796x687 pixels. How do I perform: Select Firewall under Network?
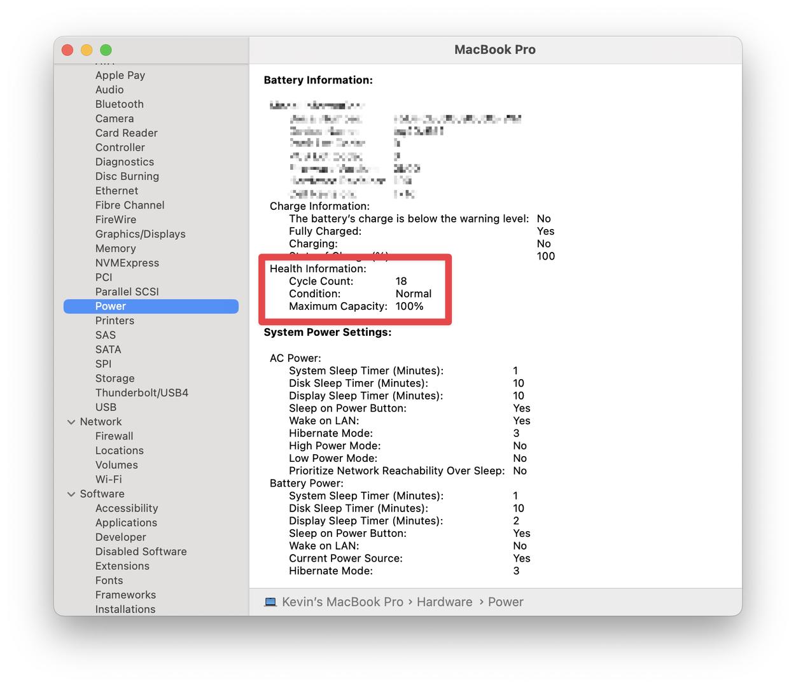pos(114,436)
